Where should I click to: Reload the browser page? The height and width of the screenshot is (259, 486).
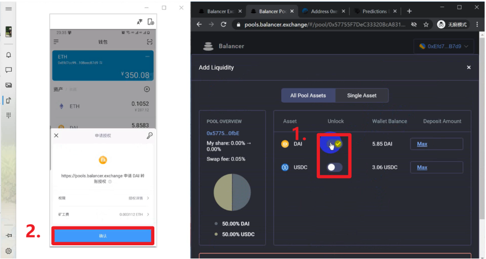pos(224,24)
